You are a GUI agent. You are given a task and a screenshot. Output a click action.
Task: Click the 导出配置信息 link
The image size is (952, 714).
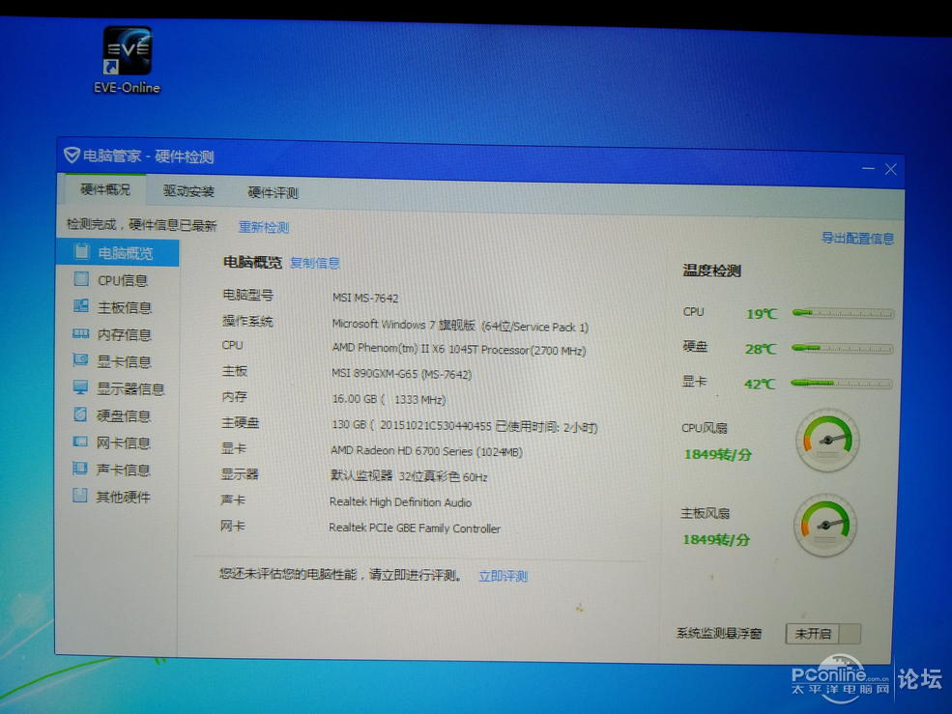pos(858,238)
